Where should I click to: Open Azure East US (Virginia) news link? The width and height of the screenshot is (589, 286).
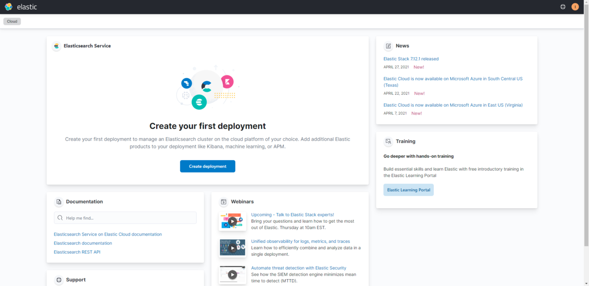point(453,105)
